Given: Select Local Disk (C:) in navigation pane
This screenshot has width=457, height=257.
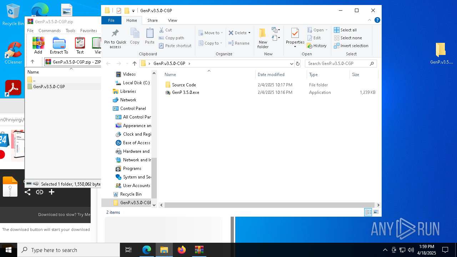Looking at the screenshot, I should click(x=136, y=83).
